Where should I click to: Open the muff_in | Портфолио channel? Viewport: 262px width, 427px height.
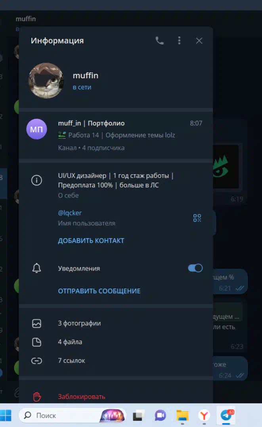[x=116, y=135]
